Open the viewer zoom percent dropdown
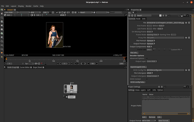This screenshot has height=122, width=194. pos(46,12)
